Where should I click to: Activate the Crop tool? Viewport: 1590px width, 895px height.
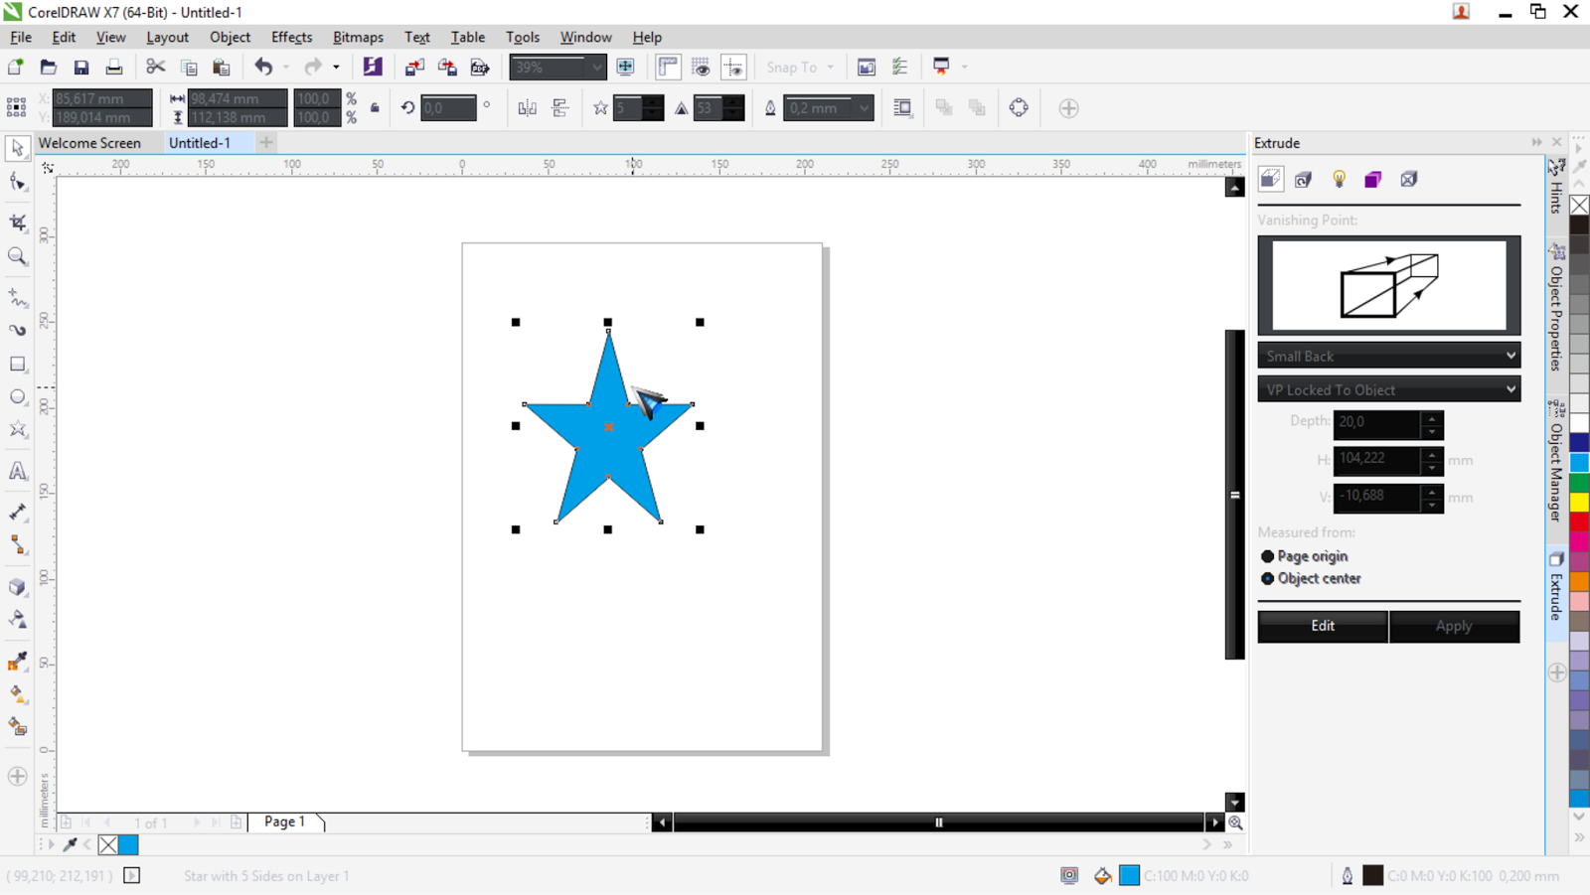click(x=16, y=223)
